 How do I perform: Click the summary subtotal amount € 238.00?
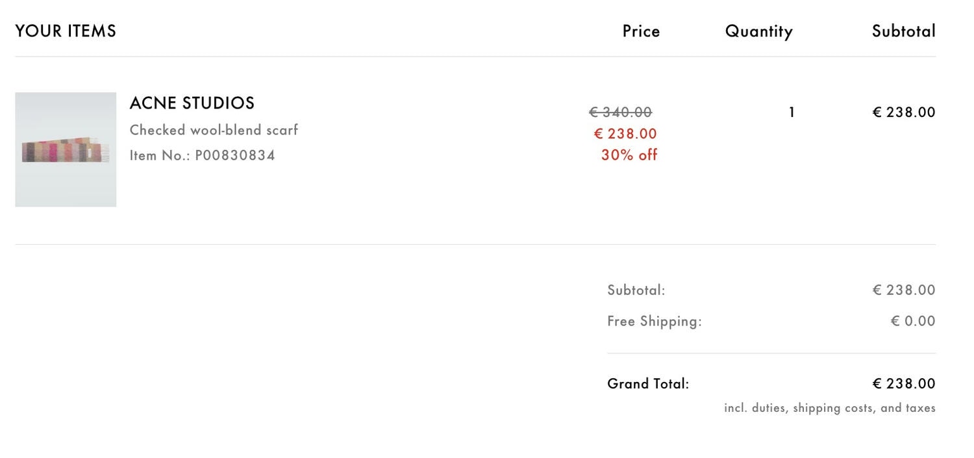904,290
